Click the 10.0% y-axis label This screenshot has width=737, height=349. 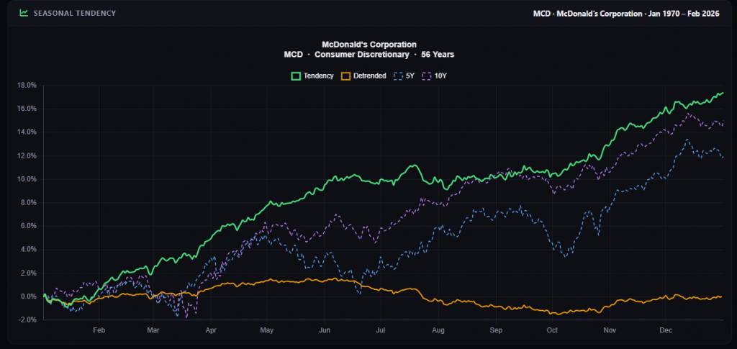[x=27, y=179]
